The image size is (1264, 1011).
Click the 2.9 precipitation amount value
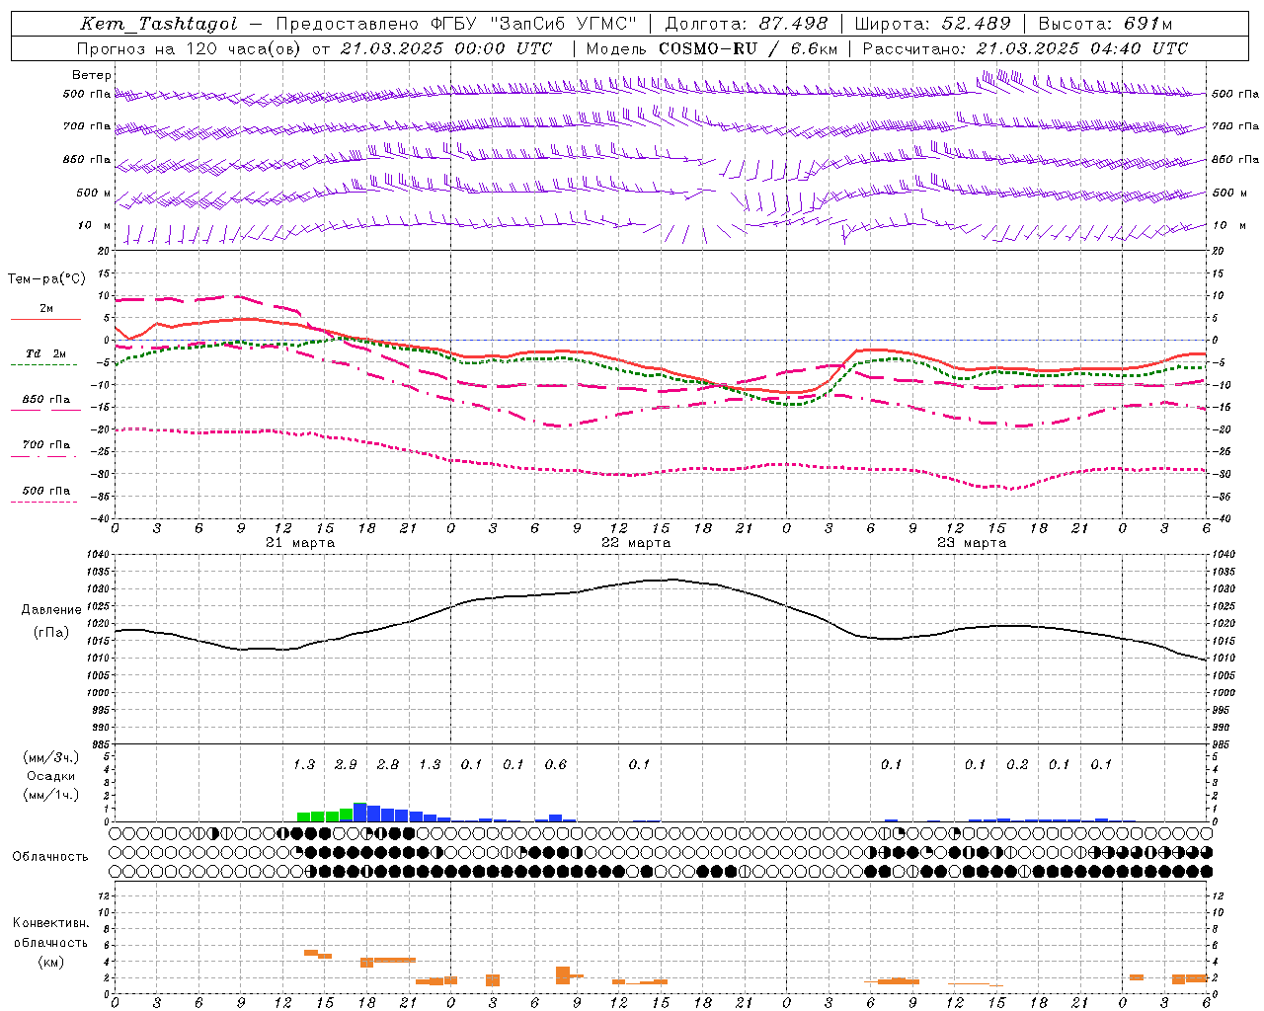(x=346, y=764)
